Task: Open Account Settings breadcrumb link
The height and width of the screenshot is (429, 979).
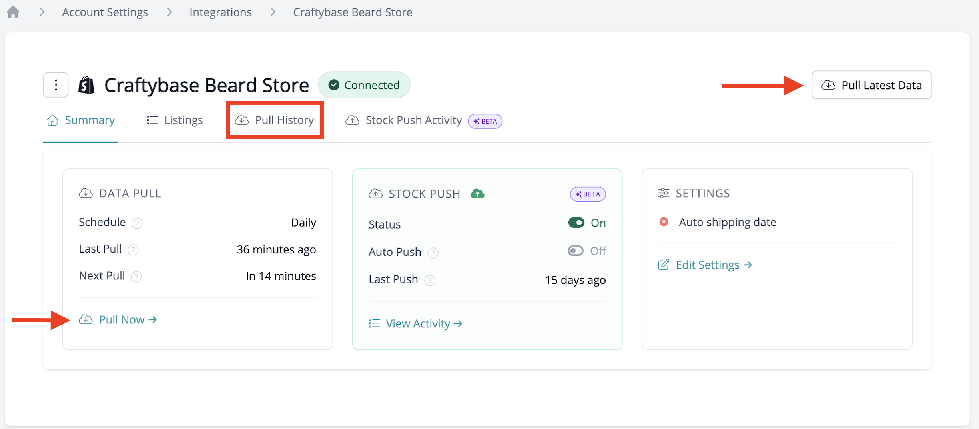Action: (105, 12)
